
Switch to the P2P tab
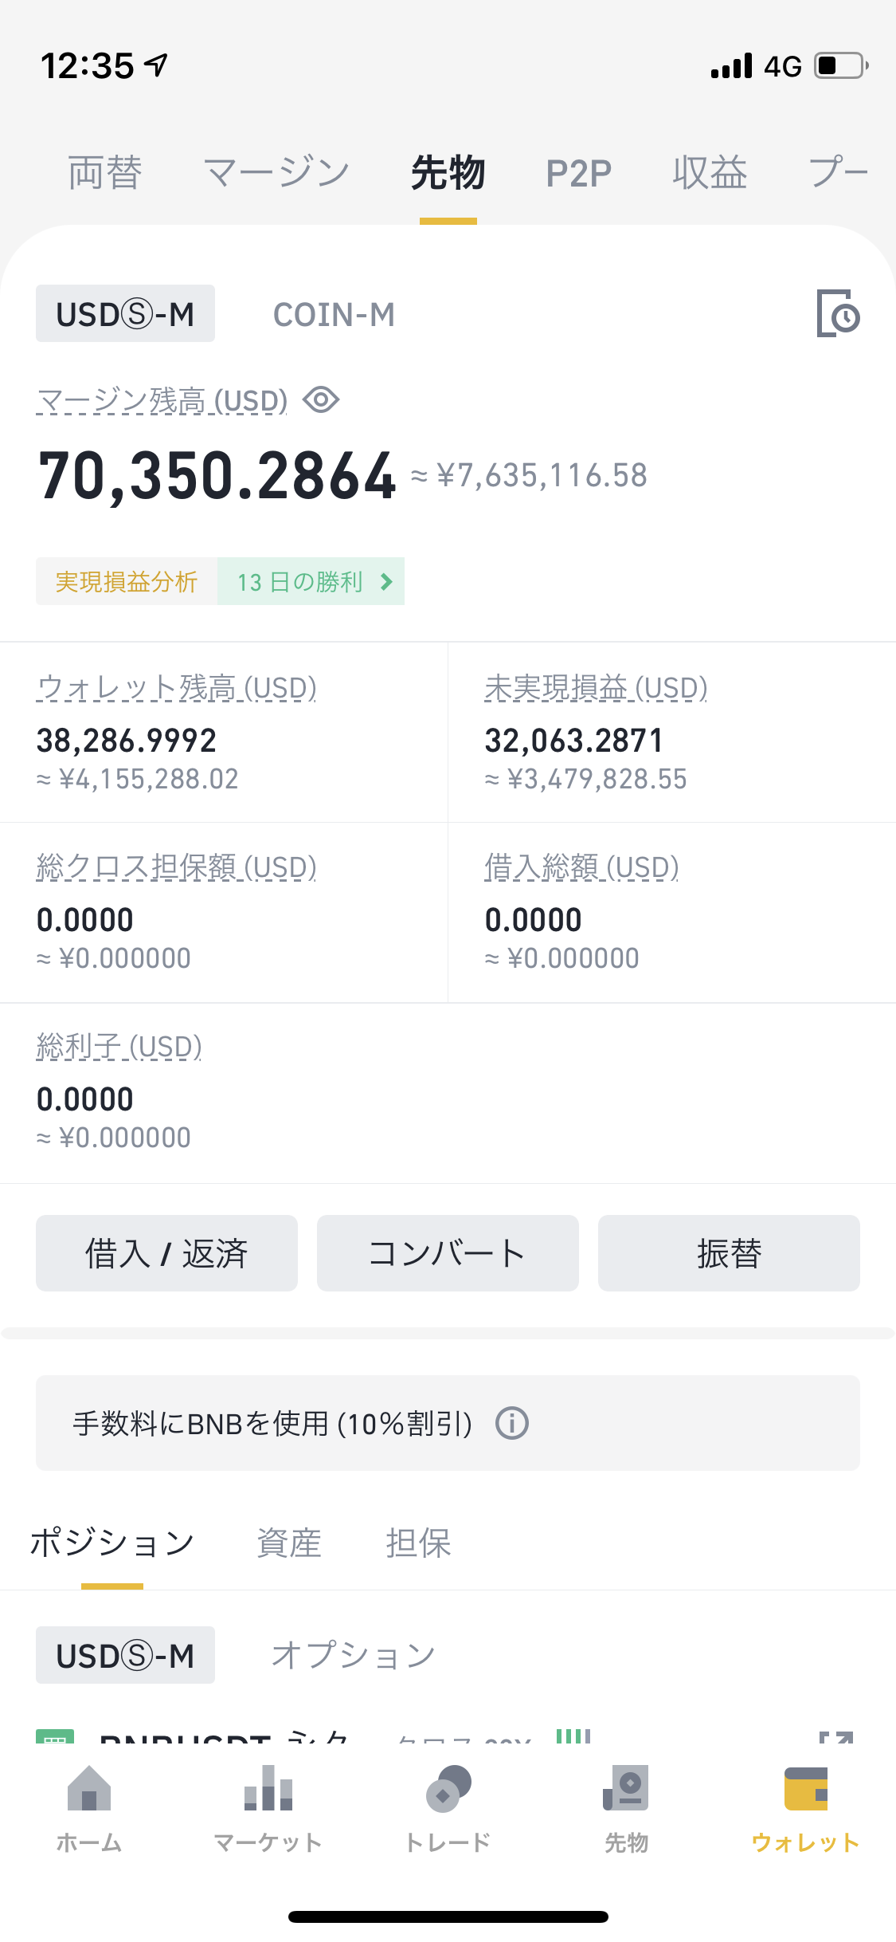click(x=578, y=173)
